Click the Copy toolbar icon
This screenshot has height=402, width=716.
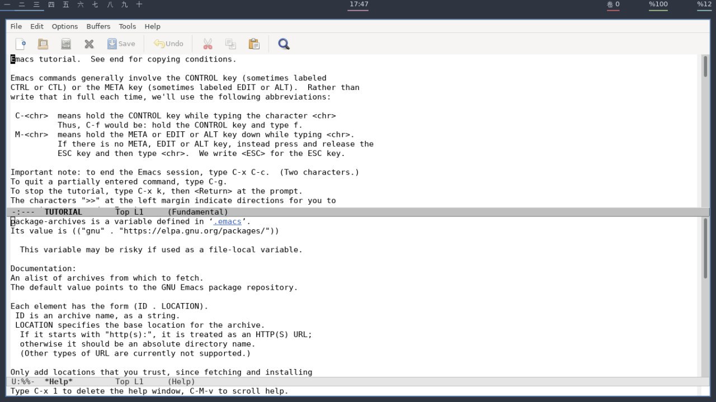pos(230,44)
